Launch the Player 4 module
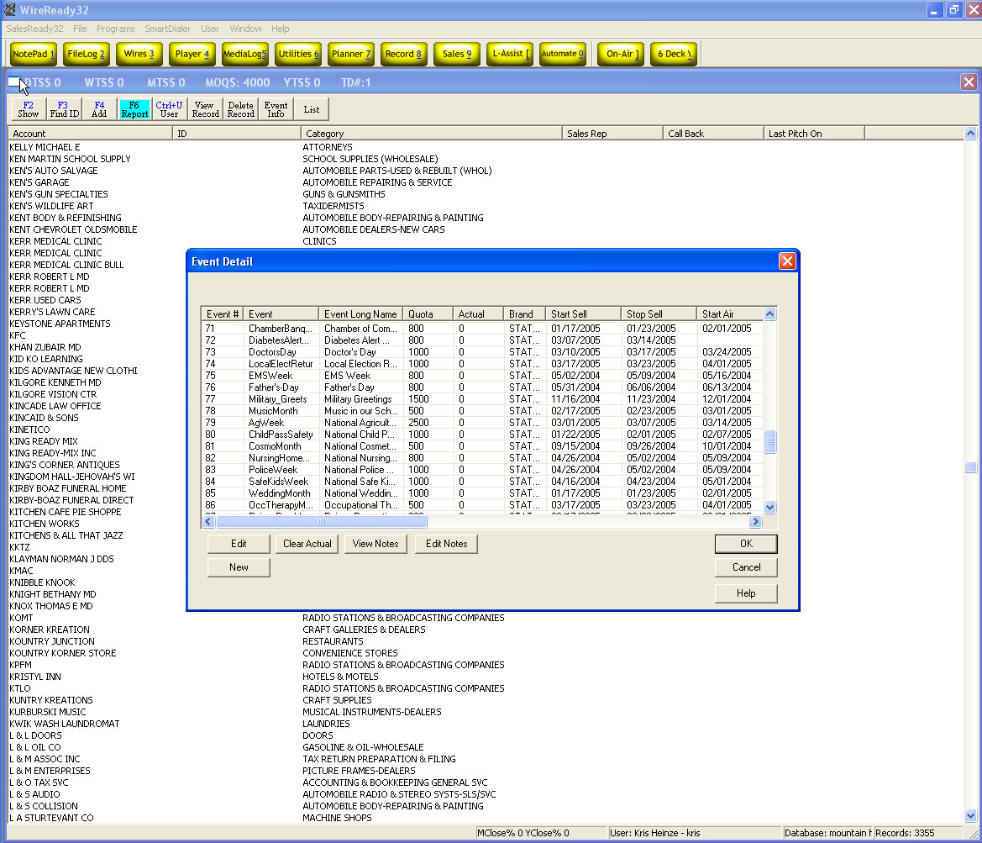 point(192,54)
